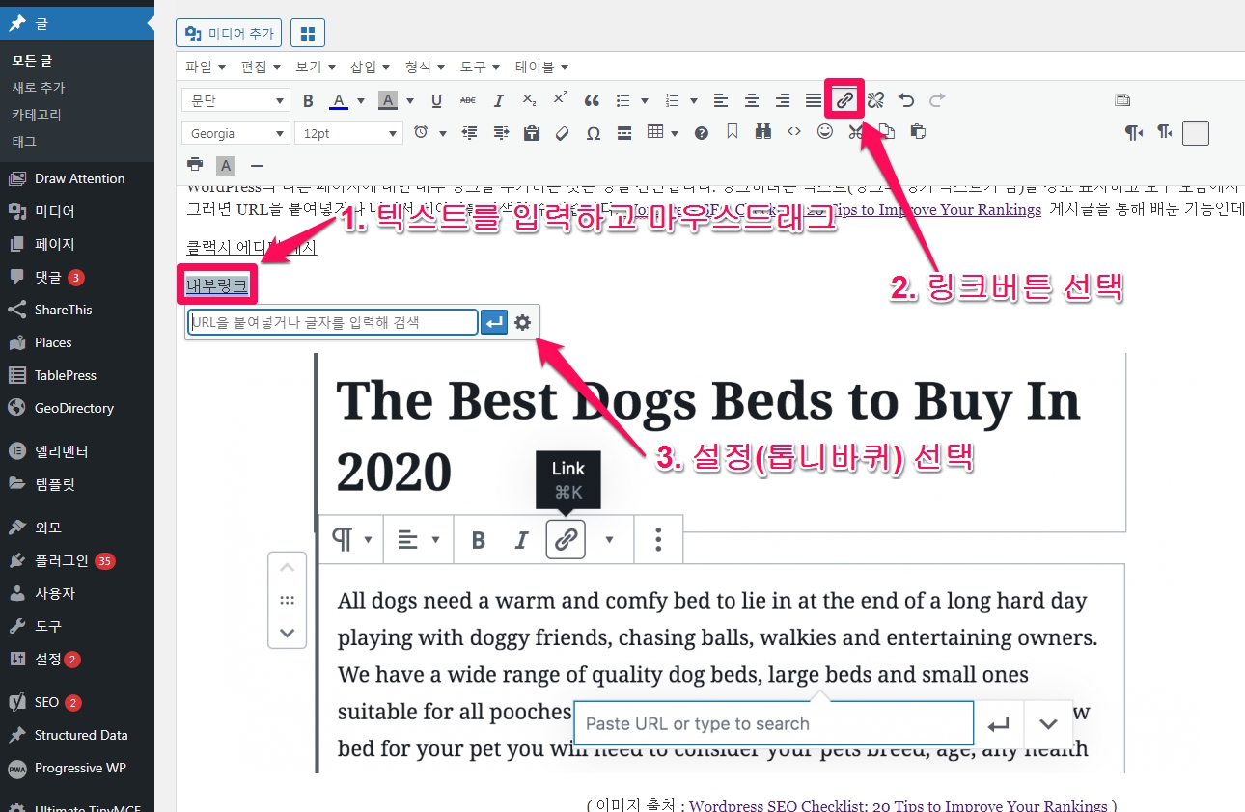1245x812 pixels.
Task: Click the undo arrow icon
Action: click(x=905, y=100)
